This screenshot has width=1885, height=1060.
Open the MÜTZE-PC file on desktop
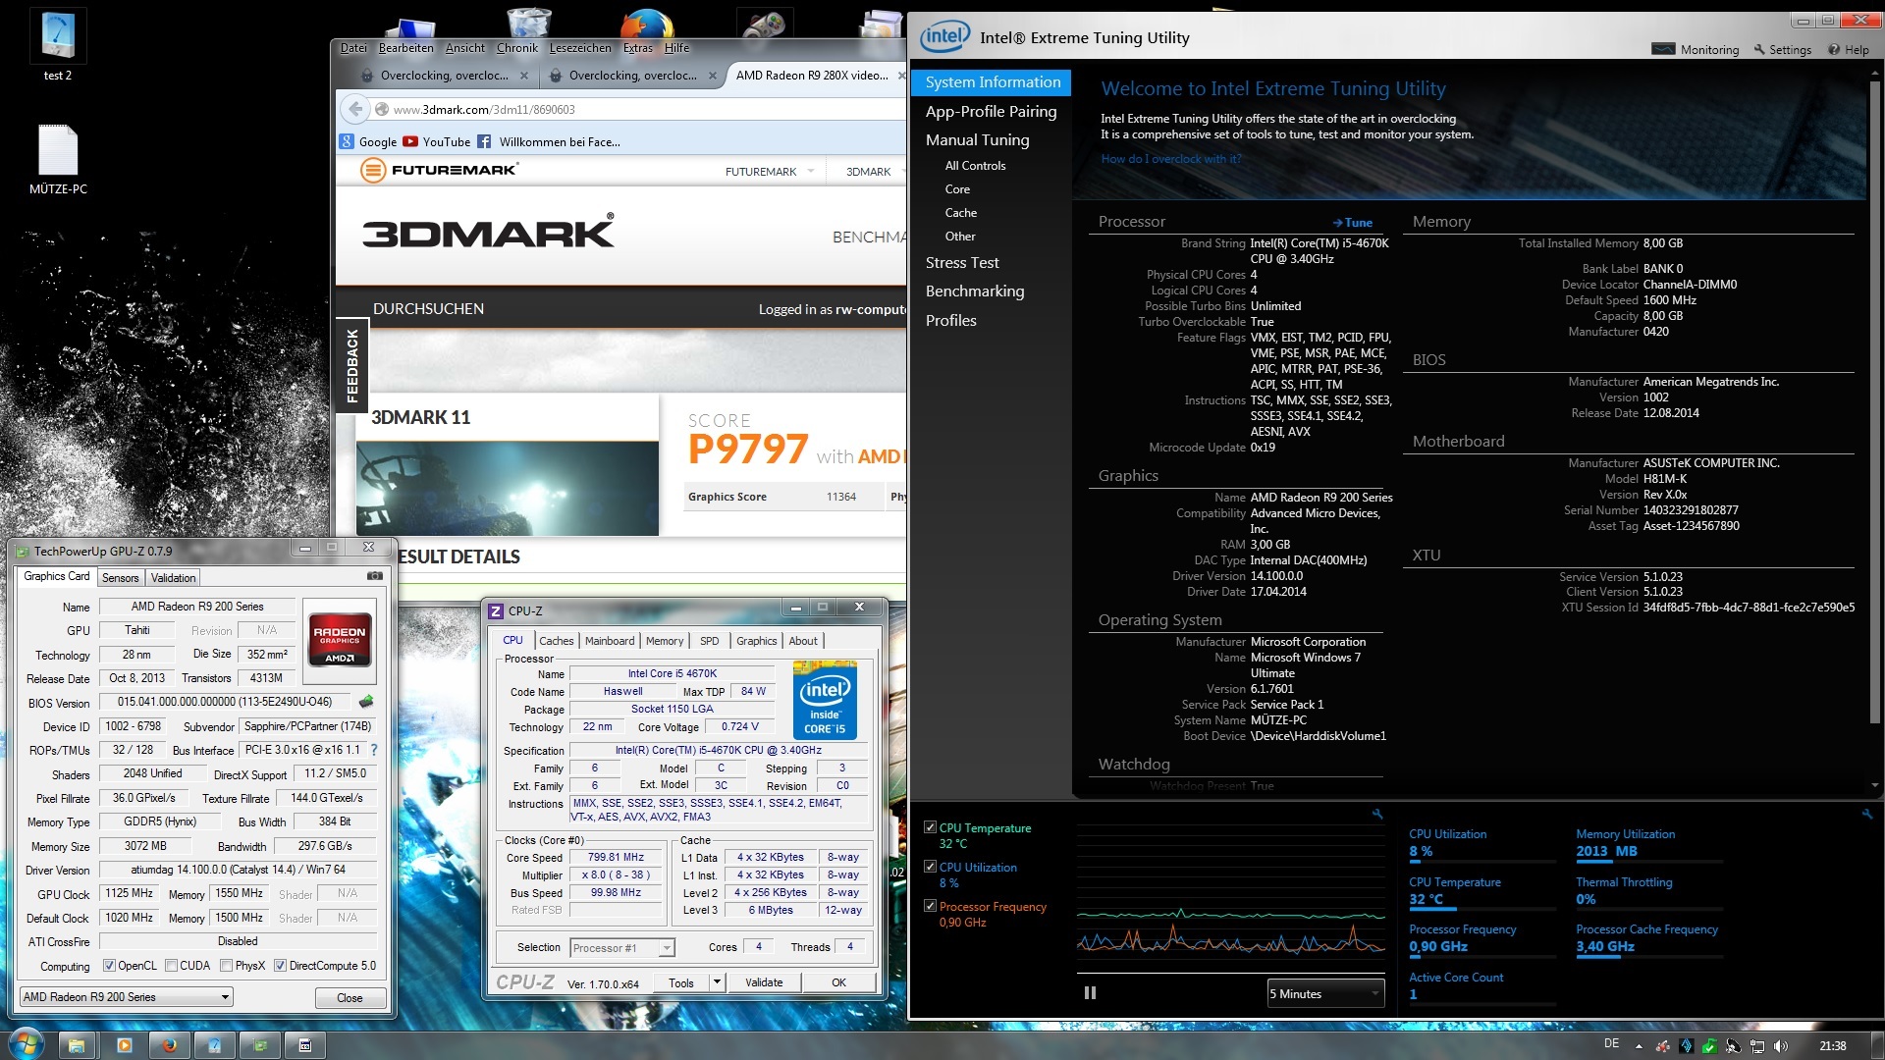[58, 159]
